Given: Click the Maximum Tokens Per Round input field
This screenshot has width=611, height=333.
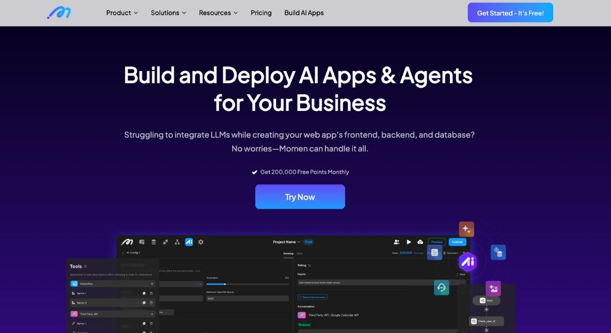Looking at the screenshot, I should (x=248, y=299).
